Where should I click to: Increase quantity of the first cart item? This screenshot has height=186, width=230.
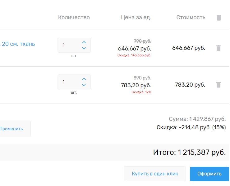(x=84, y=42)
